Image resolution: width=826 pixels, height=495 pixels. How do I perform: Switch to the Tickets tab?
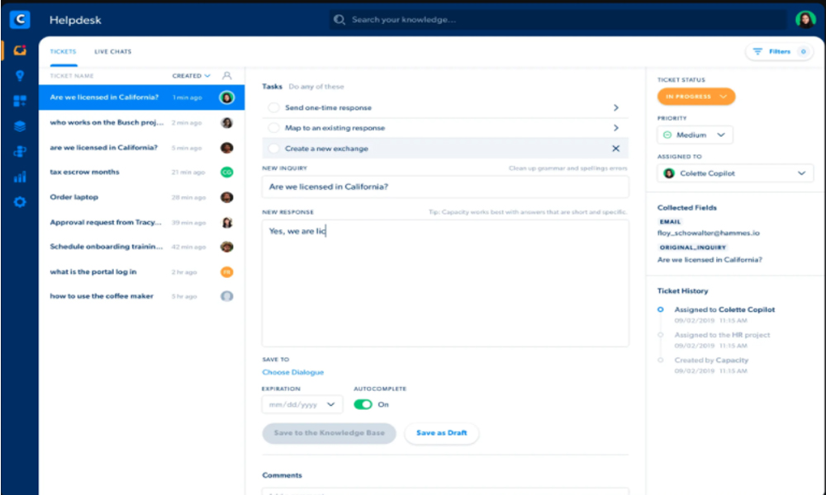point(64,51)
